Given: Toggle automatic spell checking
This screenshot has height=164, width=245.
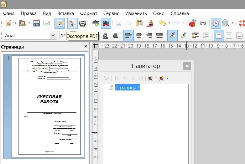Looking at the screenshot, I should coord(106,23).
